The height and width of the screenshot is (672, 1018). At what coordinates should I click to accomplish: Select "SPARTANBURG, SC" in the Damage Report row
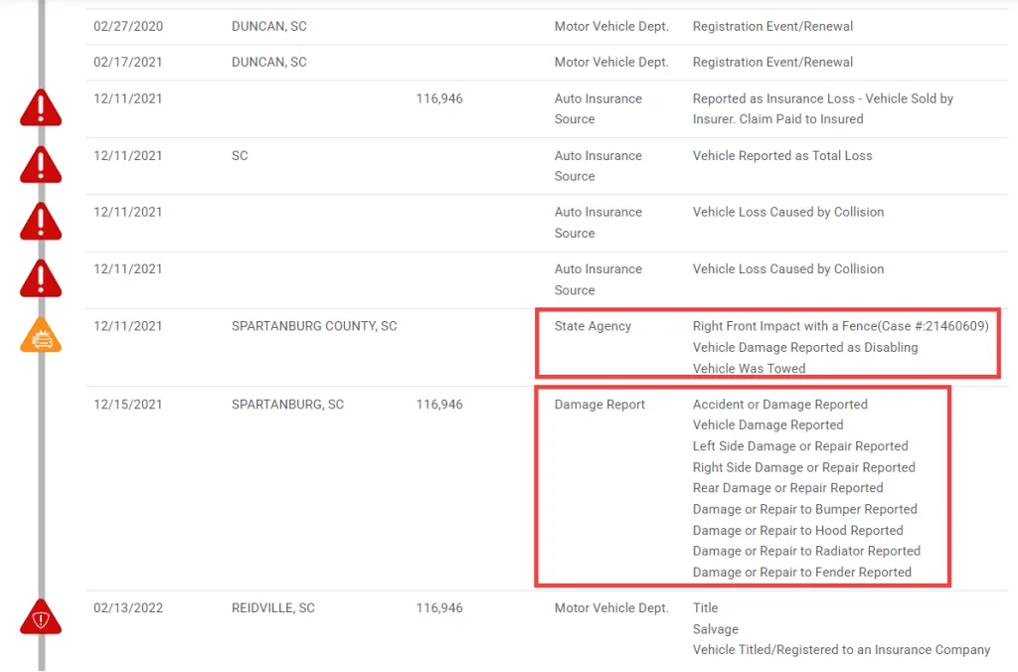(x=287, y=405)
